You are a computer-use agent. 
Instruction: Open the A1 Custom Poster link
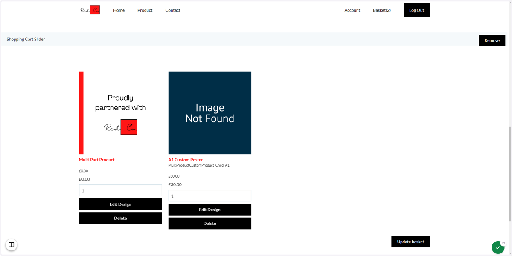pyautogui.click(x=186, y=160)
